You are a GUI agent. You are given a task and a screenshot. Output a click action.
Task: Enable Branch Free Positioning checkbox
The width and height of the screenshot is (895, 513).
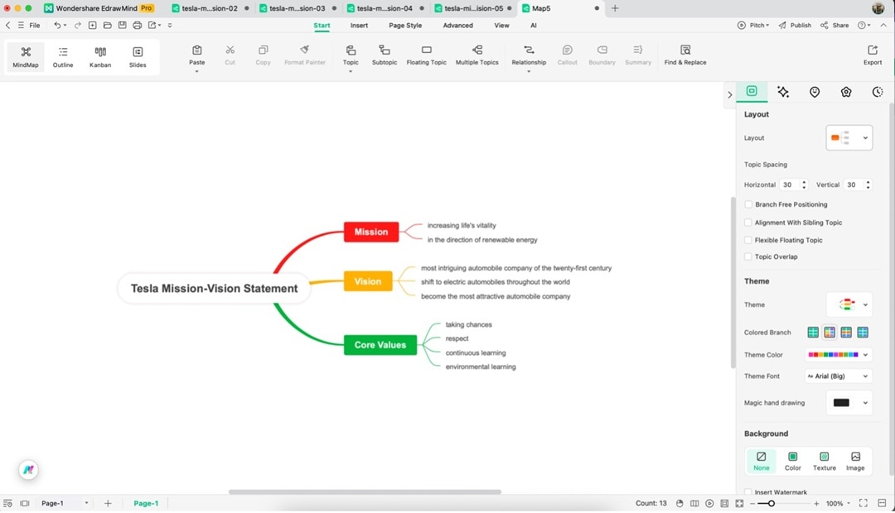[x=748, y=204]
